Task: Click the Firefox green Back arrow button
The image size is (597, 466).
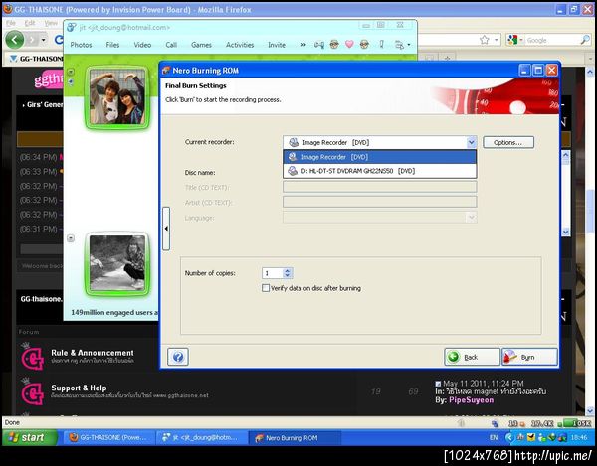Action: click(x=15, y=40)
